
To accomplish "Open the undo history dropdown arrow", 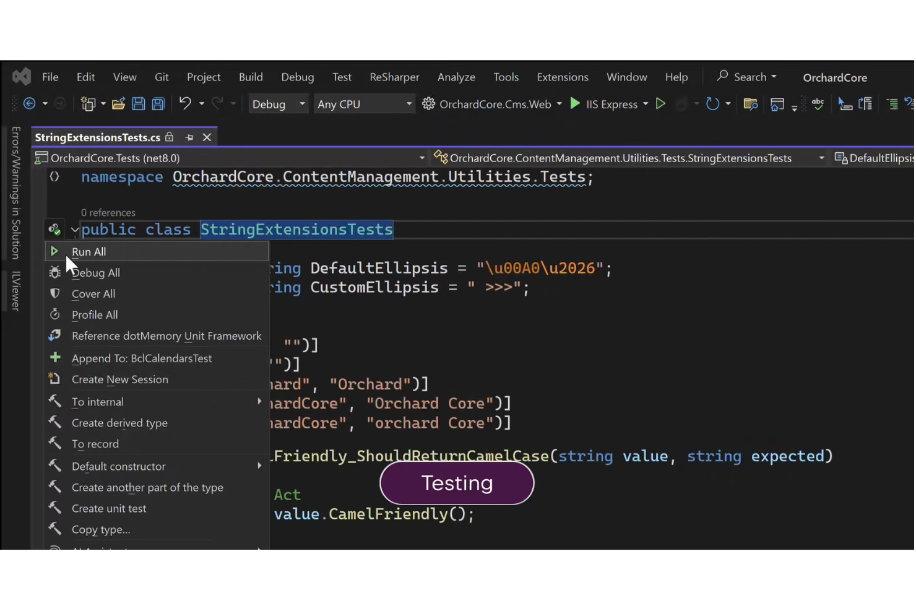I will [201, 104].
